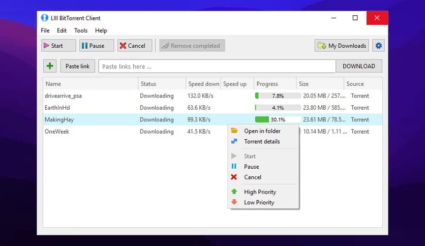Select the OneWeek torrent row
425x246 pixels.
(x=213, y=132)
